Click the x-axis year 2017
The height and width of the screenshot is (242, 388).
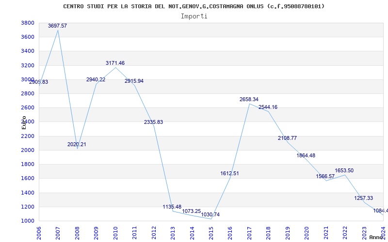249,233
